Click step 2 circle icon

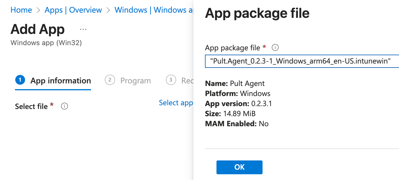[x=110, y=80]
